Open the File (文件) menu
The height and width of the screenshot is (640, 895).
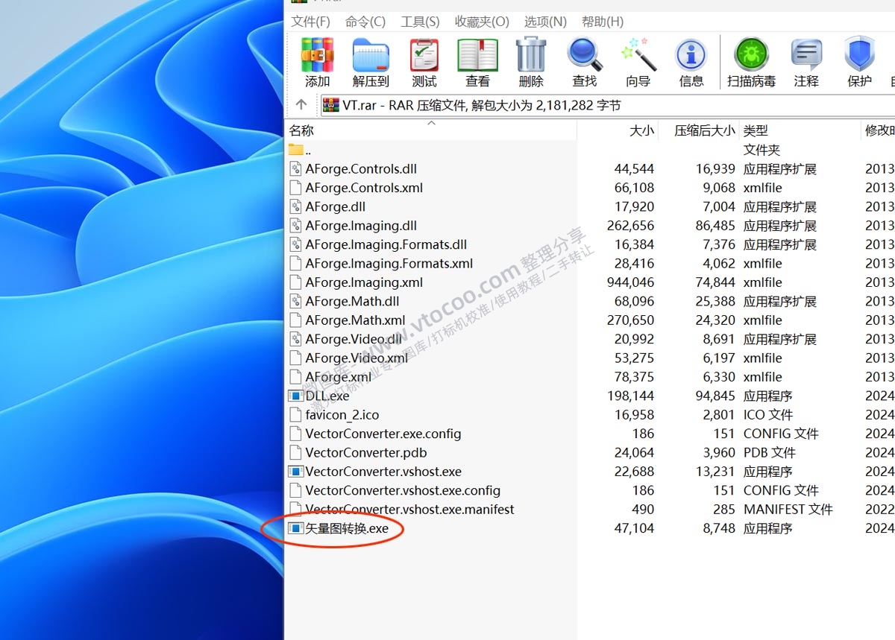click(x=310, y=22)
